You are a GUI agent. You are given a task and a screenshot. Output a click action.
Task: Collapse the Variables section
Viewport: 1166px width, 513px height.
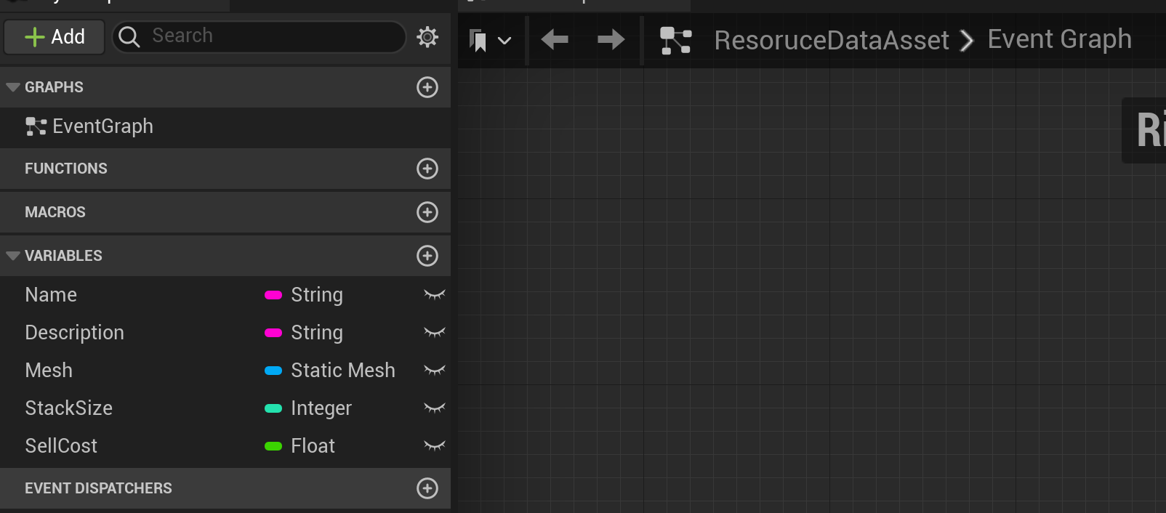point(12,256)
